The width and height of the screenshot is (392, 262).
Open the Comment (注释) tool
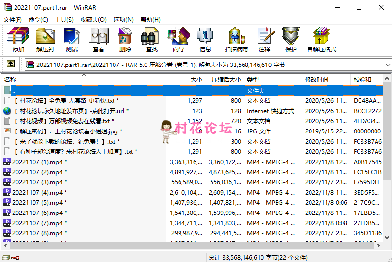pos(264,39)
